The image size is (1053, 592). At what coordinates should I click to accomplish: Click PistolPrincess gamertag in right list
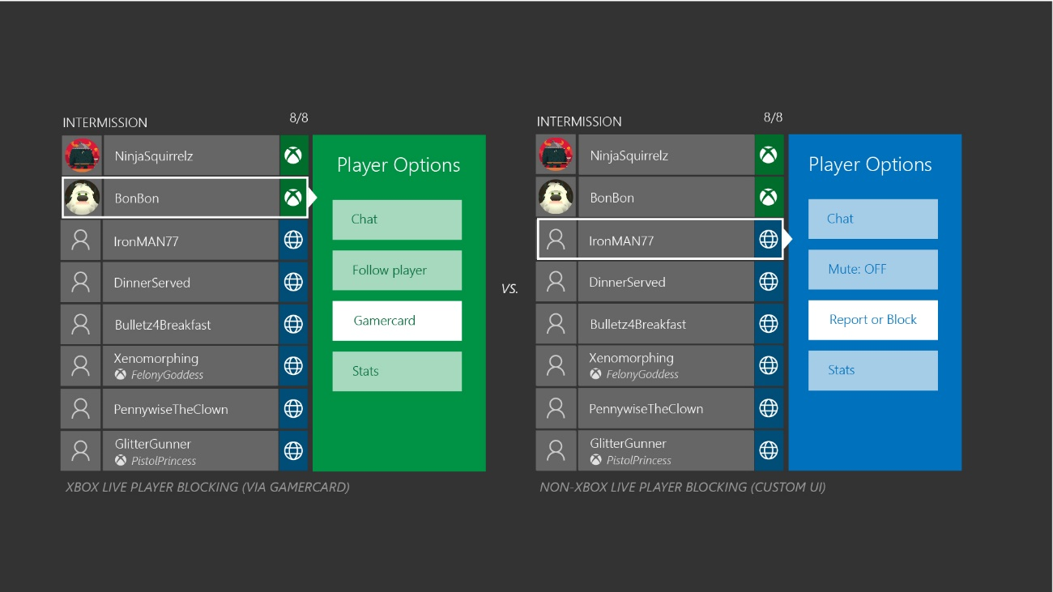(639, 460)
